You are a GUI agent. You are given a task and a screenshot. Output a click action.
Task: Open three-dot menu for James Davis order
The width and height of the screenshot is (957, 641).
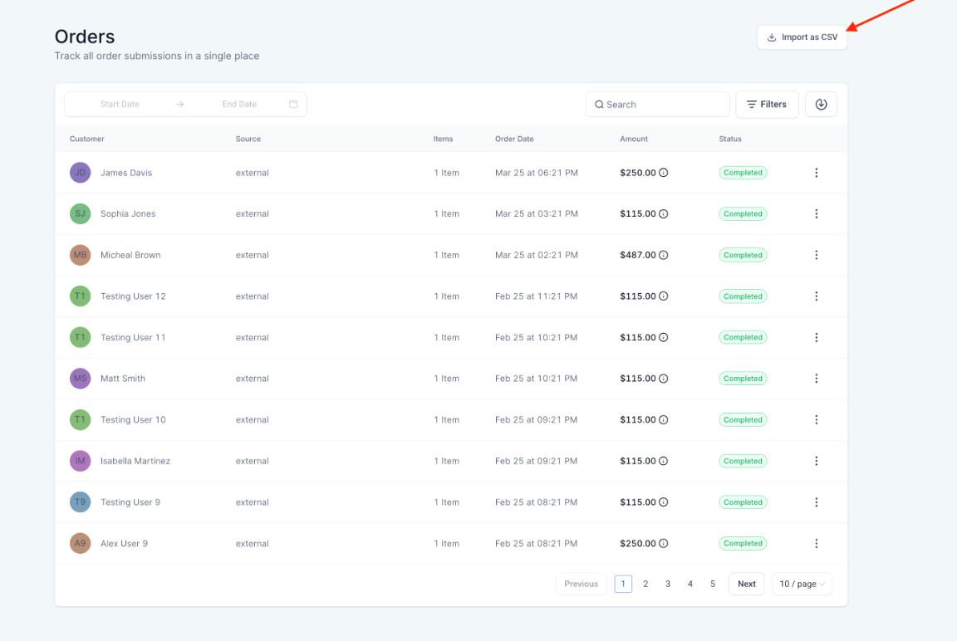(816, 173)
